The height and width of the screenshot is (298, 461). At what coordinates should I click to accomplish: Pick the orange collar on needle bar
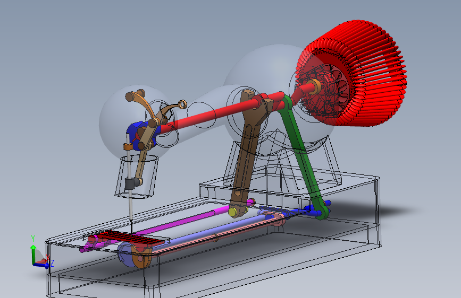[128, 146]
